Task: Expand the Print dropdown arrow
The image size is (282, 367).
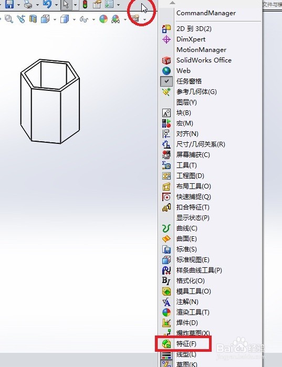Action: point(37,5)
